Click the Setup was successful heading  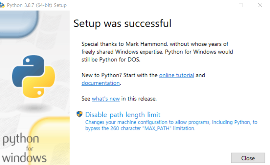(122, 23)
